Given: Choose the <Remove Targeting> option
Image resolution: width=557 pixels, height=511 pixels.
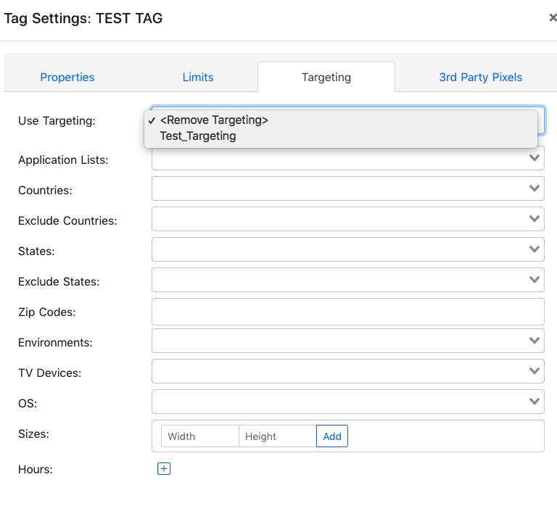Looking at the screenshot, I should click(214, 120).
